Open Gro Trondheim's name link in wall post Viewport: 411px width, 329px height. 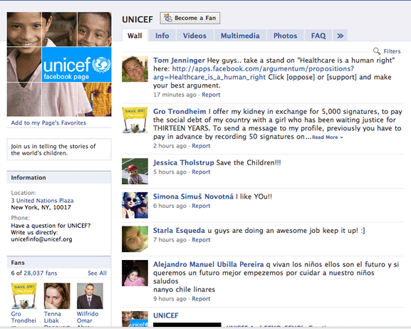click(180, 111)
